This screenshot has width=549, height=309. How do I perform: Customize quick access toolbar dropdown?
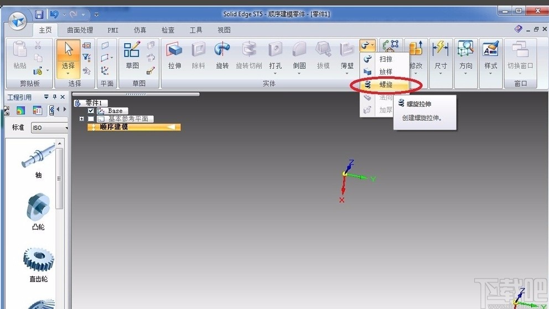pos(96,15)
